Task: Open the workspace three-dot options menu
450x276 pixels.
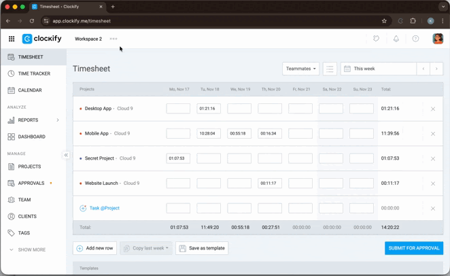Action: pyautogui.click(x=114, y=39)
